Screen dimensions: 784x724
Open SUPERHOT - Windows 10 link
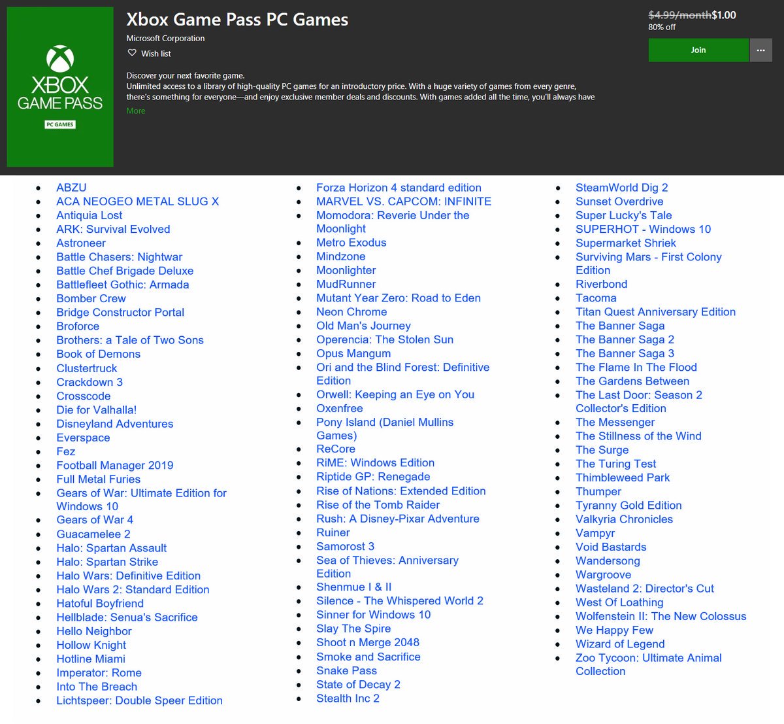pyautogui.click(x=644, y=229)
